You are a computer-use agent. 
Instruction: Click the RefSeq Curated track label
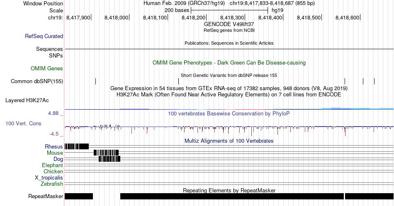44,36
